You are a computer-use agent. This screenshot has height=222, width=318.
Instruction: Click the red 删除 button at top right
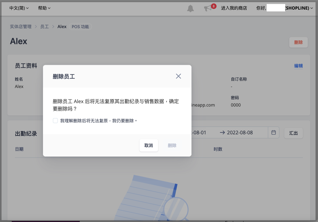click(x=298, y=42)
